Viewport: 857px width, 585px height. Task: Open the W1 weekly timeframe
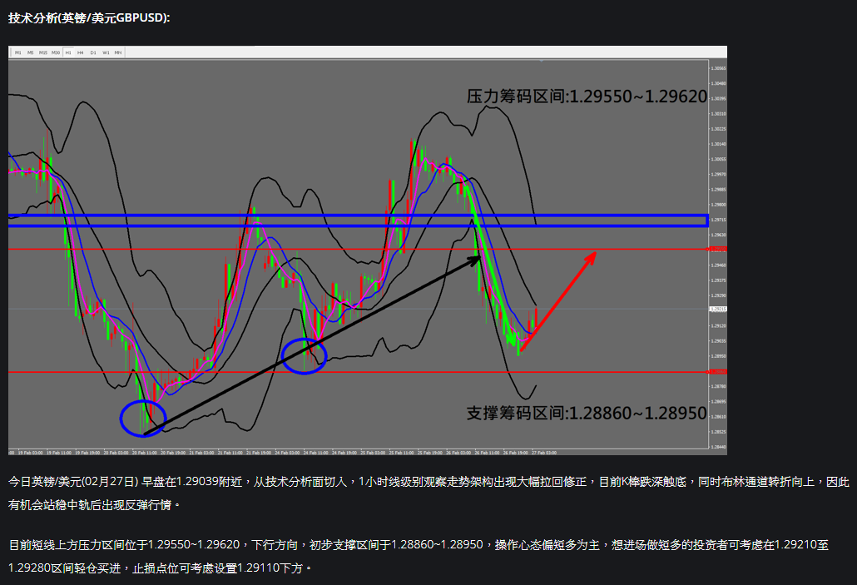coord(106,52)
